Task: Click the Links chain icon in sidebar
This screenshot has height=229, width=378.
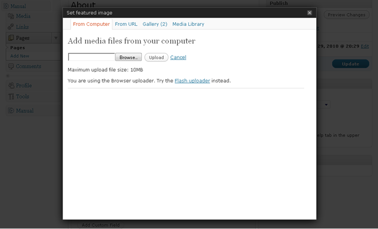Action: coord(11,26)
